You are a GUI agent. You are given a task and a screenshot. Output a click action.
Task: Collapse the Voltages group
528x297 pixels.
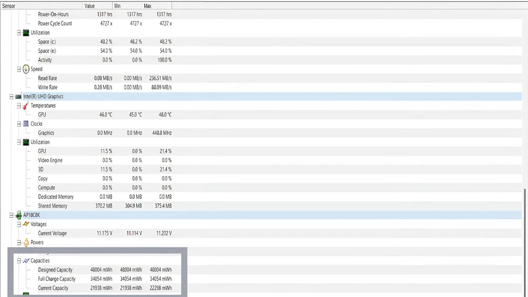pyautogui.click(x=19, y=224)
